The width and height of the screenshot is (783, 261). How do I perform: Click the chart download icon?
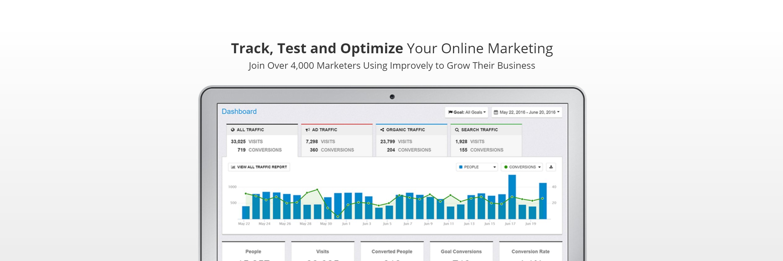pos(551,167)
